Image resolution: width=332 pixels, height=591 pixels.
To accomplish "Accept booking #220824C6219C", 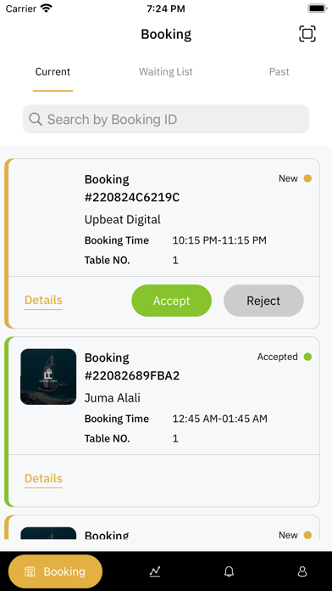I will pos(171,301).
